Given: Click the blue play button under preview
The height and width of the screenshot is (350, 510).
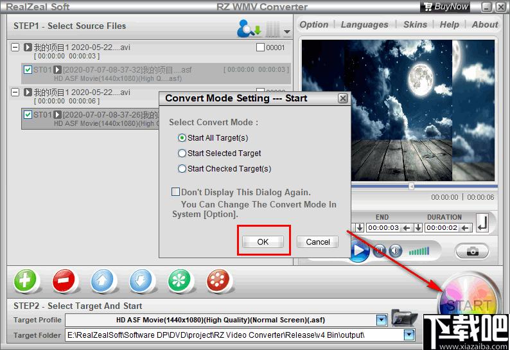Looking at the screenshot, I should (358, 250).
